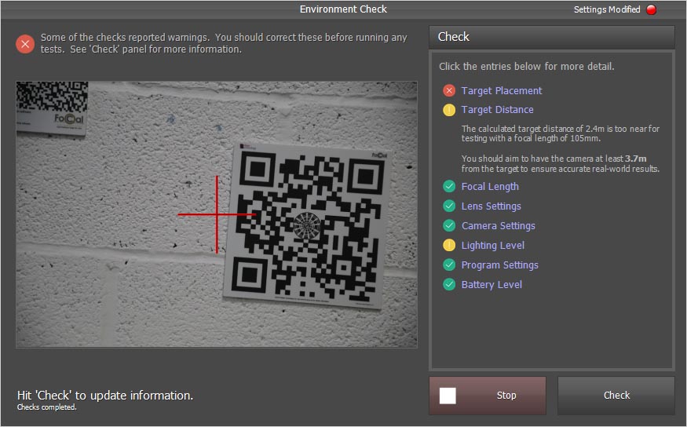Image resolution: width=687 pixels, height=427 pixels.
Task: Show details for Focal Length
Action: click(x=490, y=187)
